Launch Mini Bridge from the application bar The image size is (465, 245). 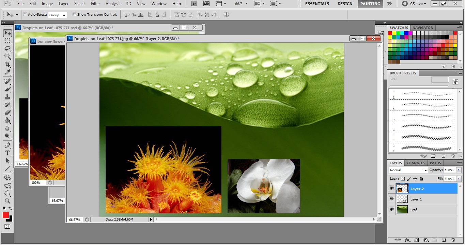206,4
